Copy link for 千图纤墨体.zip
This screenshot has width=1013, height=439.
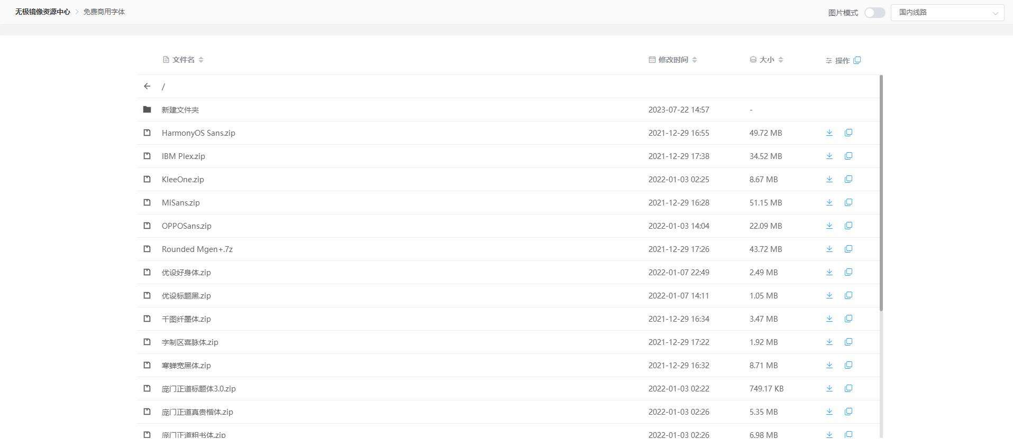(x=848, y=319)
